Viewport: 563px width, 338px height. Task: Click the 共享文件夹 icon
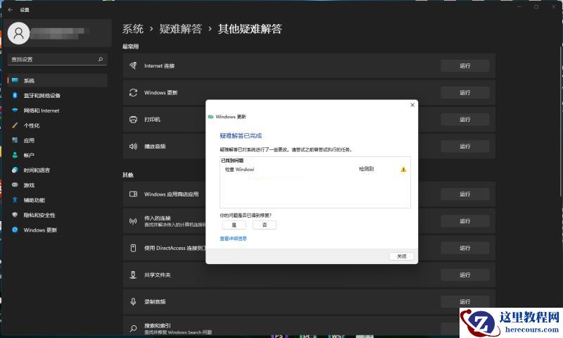133,275
